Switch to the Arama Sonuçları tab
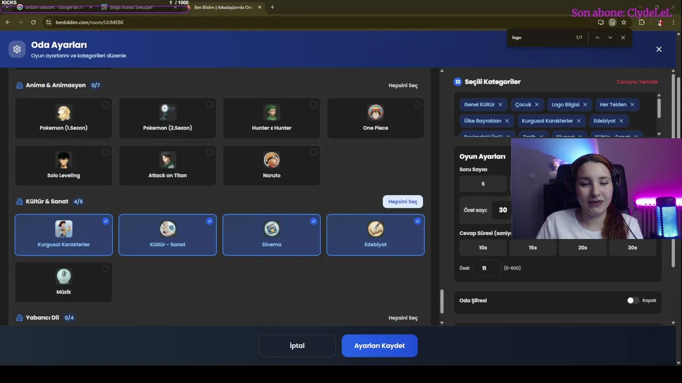 pos(139,7)
